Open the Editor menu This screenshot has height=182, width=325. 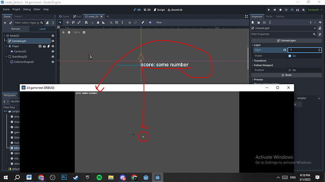click(37, 9)
